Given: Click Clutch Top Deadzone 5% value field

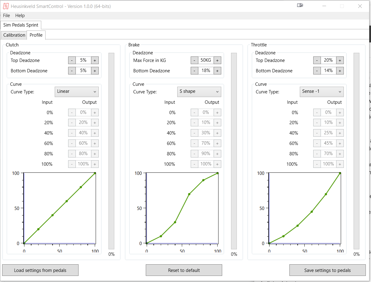Looking at the screenshot, I should pyautogui.click(x=83, y=60).
